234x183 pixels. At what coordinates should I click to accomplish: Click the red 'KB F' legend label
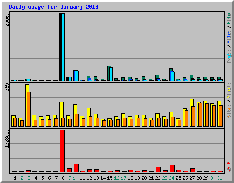pyautogui.click(x=229, y=167)
